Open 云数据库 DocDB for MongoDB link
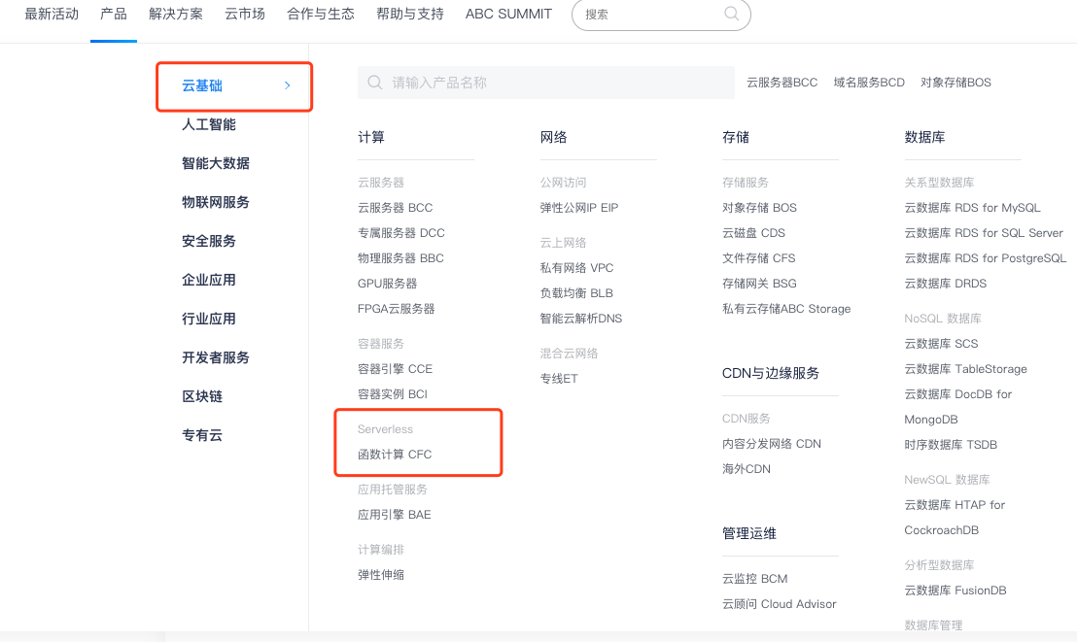Image resolution: width=1077 pixels, height=642 pixels. coord(958,407)
